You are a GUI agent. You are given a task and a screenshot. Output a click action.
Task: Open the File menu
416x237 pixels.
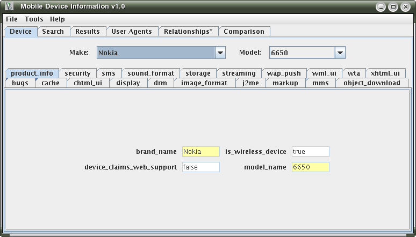pyautogui.click(x=12, y=19)
